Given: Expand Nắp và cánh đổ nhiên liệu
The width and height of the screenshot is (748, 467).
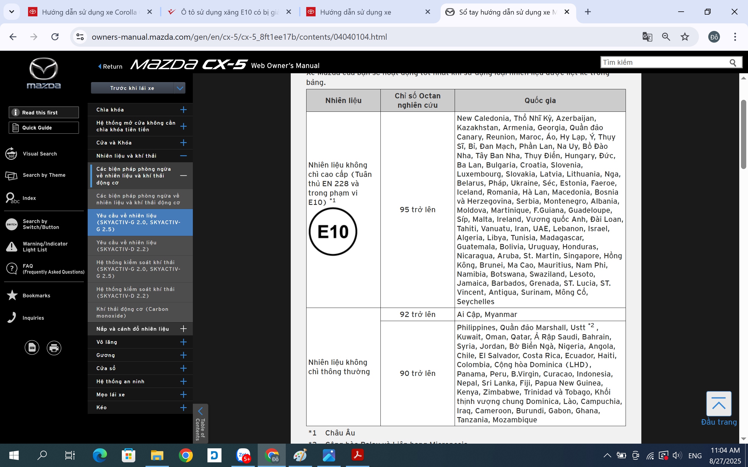Looking at the screenshot, I should click(183, 329).
